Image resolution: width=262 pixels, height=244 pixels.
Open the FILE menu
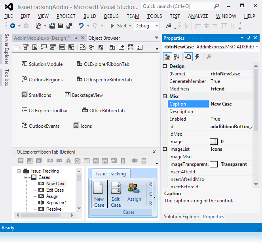9,16
